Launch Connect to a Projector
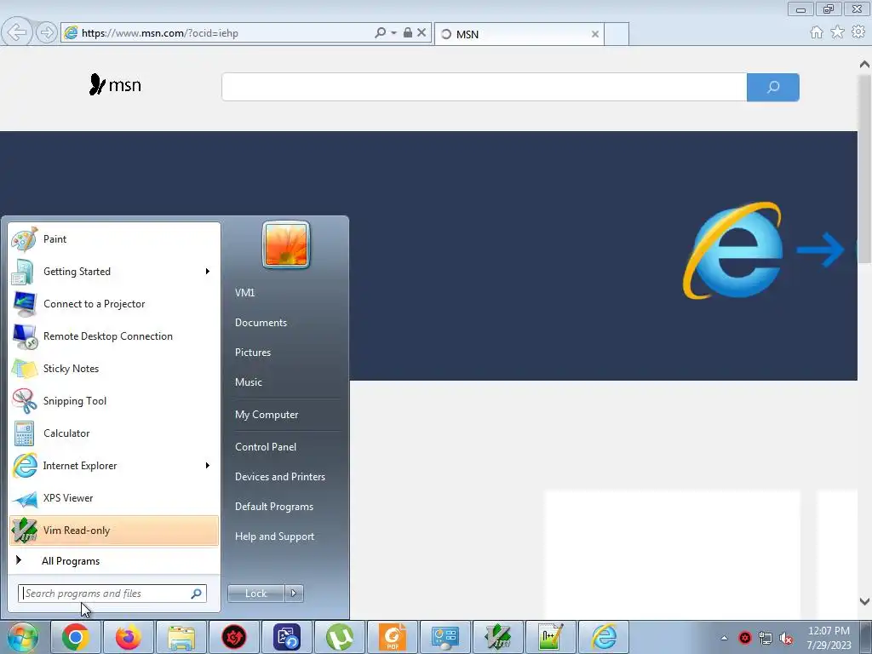This screenshot has height=654, width=872. coord(114,304)
